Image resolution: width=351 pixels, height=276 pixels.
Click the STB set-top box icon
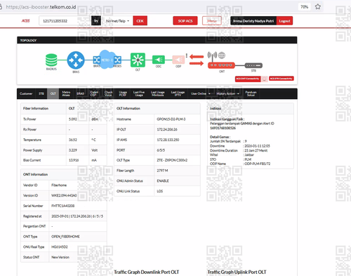tap(253, 65)
